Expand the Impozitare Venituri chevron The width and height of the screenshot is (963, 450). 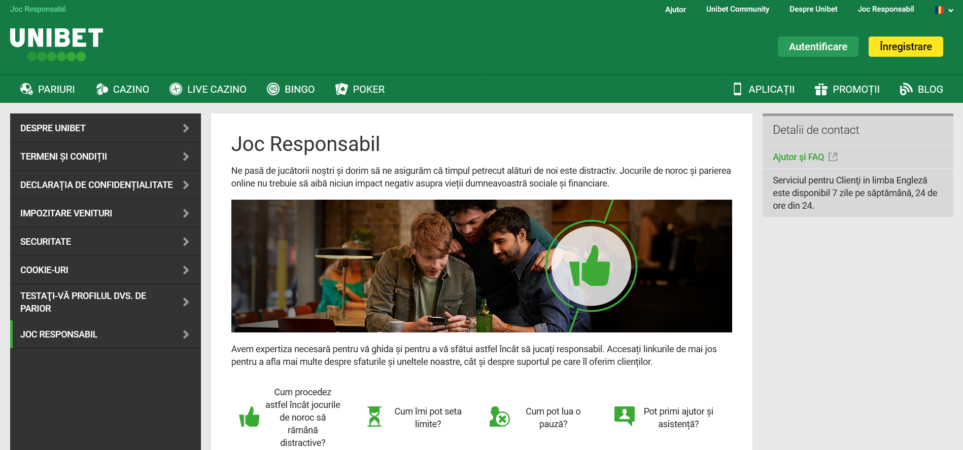tap(186, 213)
